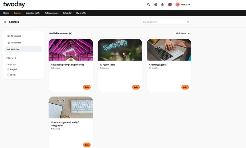Open the Achievements menu item
246x148 pixels.
click(51, 13)
